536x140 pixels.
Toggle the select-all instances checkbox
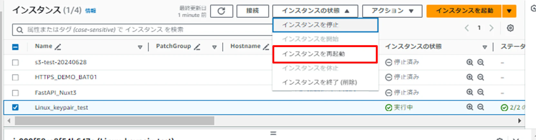click(15, 47)
